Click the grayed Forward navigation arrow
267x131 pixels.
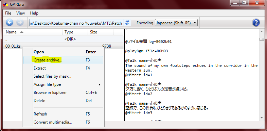[20, 23]
